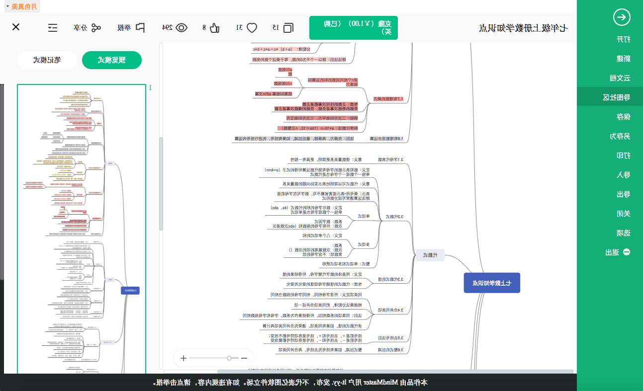Select the central 七上数学知识点 node
Image resolution: width=643 pixels, height=391 pixels.
coord(492,283)
